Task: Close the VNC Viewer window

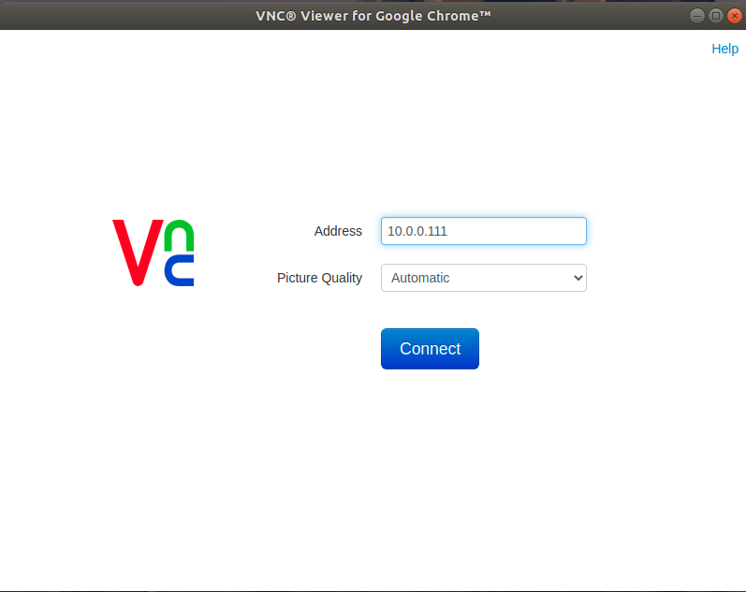Action: pos(735,16)
